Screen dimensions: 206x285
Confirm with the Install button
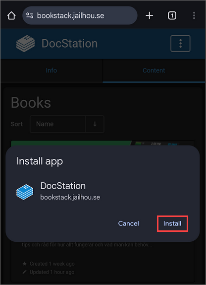tap(172, 223)
